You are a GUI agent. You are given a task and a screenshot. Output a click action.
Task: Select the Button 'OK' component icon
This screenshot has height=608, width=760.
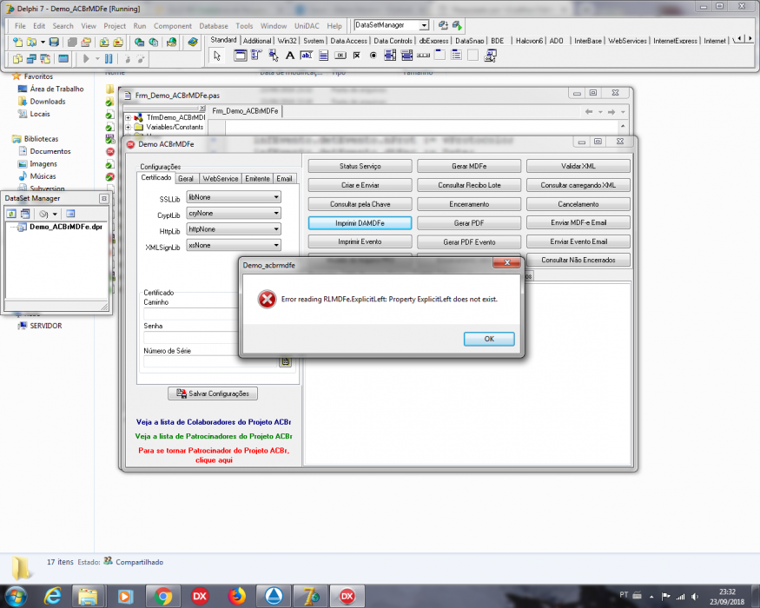[x=340, y=56]
